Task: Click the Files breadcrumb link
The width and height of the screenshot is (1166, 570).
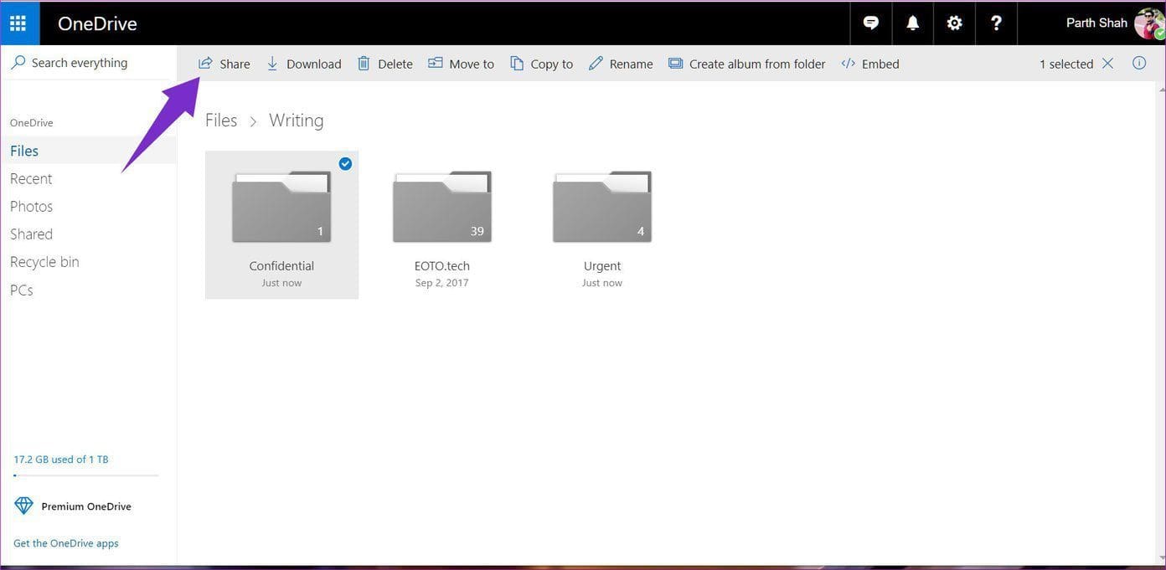Action: click(221, 121)
